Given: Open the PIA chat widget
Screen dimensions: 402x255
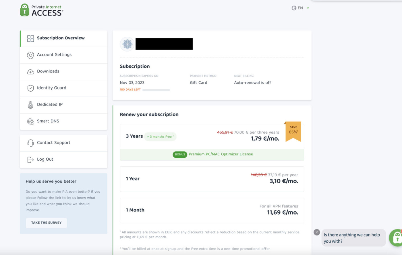Looking at the screenshot, I should pyautogui.click(x=396, y=238).
